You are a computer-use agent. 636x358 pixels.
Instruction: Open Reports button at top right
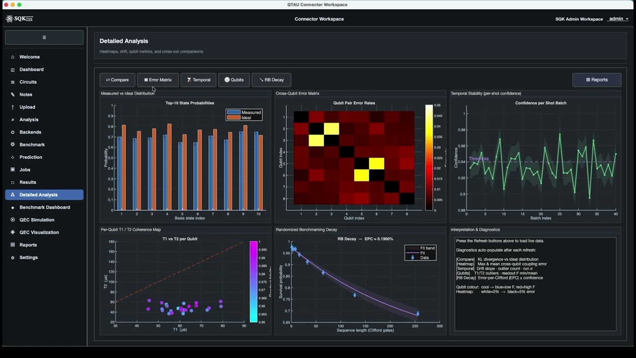pyautogui.click(x=597, y=80)
